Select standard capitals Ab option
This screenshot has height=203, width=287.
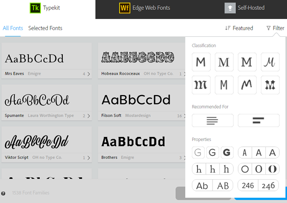pos(202,185)
